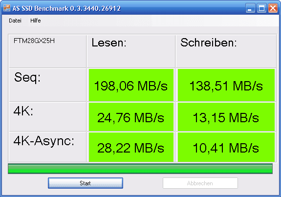Close the AS SSD Benchmark window

pyautogui.click(x=273, y=8)
